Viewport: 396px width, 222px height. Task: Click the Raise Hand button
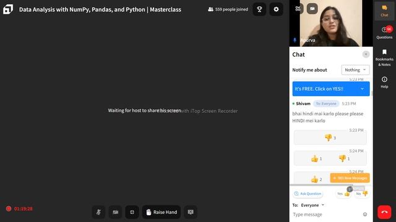(x=161, y=212)
